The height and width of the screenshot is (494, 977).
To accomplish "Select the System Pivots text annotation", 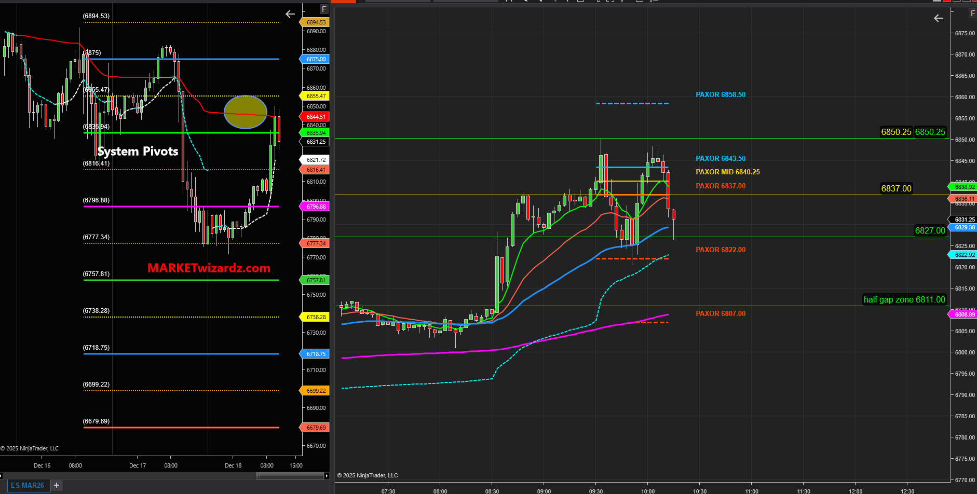I will 138,151.
